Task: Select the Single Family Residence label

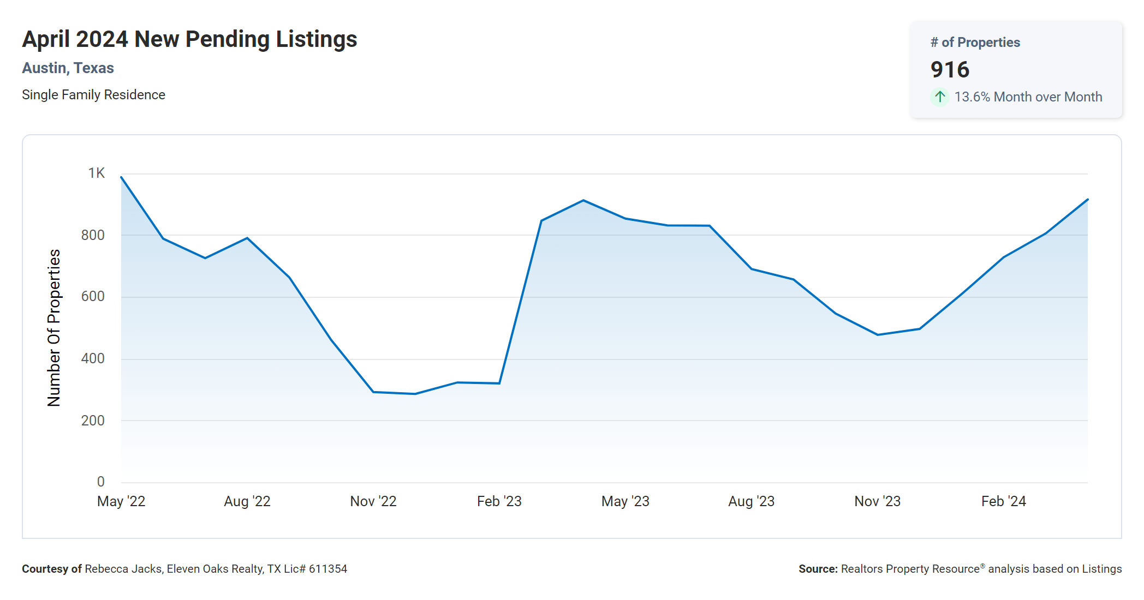Action: click(93, 95)
